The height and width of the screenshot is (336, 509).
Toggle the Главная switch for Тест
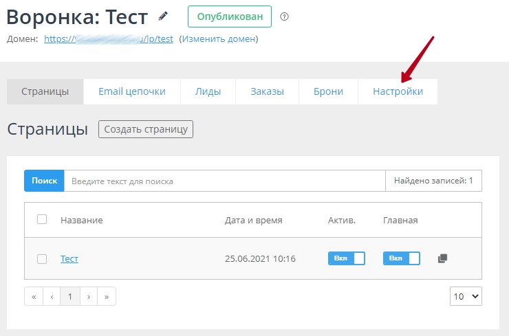click(401, 258)
